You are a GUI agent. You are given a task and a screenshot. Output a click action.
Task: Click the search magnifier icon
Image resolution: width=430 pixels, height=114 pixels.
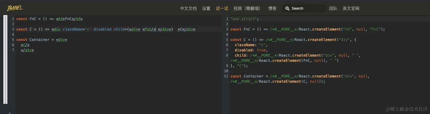[287, 8]
